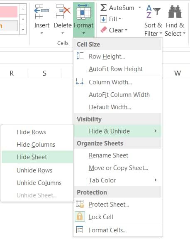This screenshot has width=190, height=239.
Task: Click the Clear eraser icon
Action: point(104,30)
